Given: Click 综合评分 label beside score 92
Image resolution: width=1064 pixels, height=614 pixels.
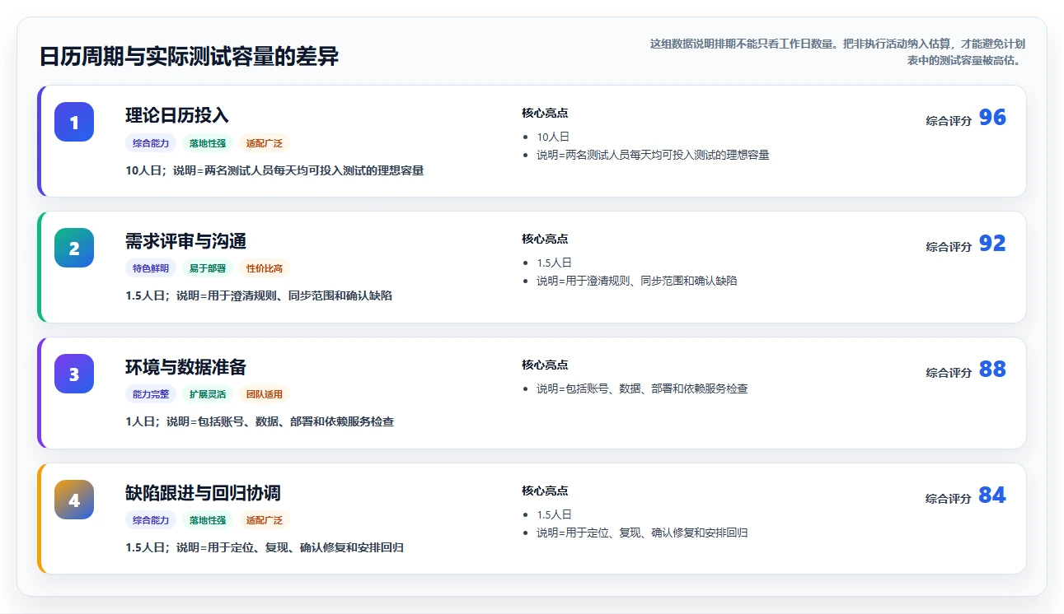Looking at the screenshot, I should coord(949,247).
